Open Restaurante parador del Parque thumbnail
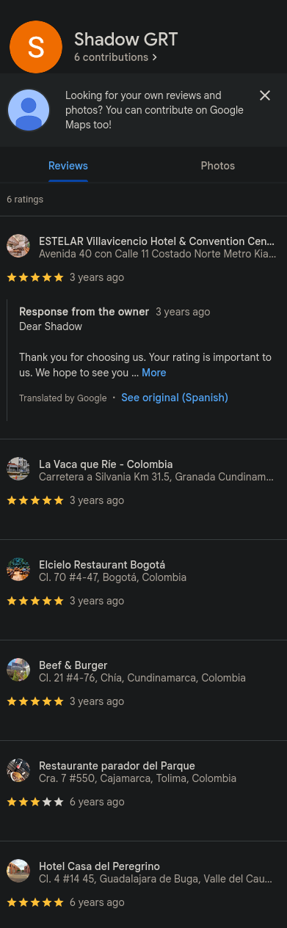The width and height of the screenshot is (287, 928). tap(18, 770)
